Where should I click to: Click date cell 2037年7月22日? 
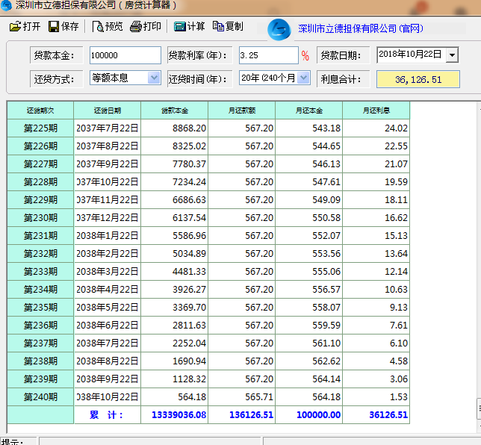[108, 128]
